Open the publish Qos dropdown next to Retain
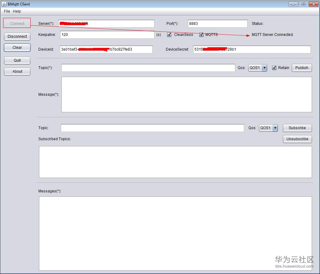Viewport: 320px width, 274px height. pyautogui.click(x=258, y=68)
